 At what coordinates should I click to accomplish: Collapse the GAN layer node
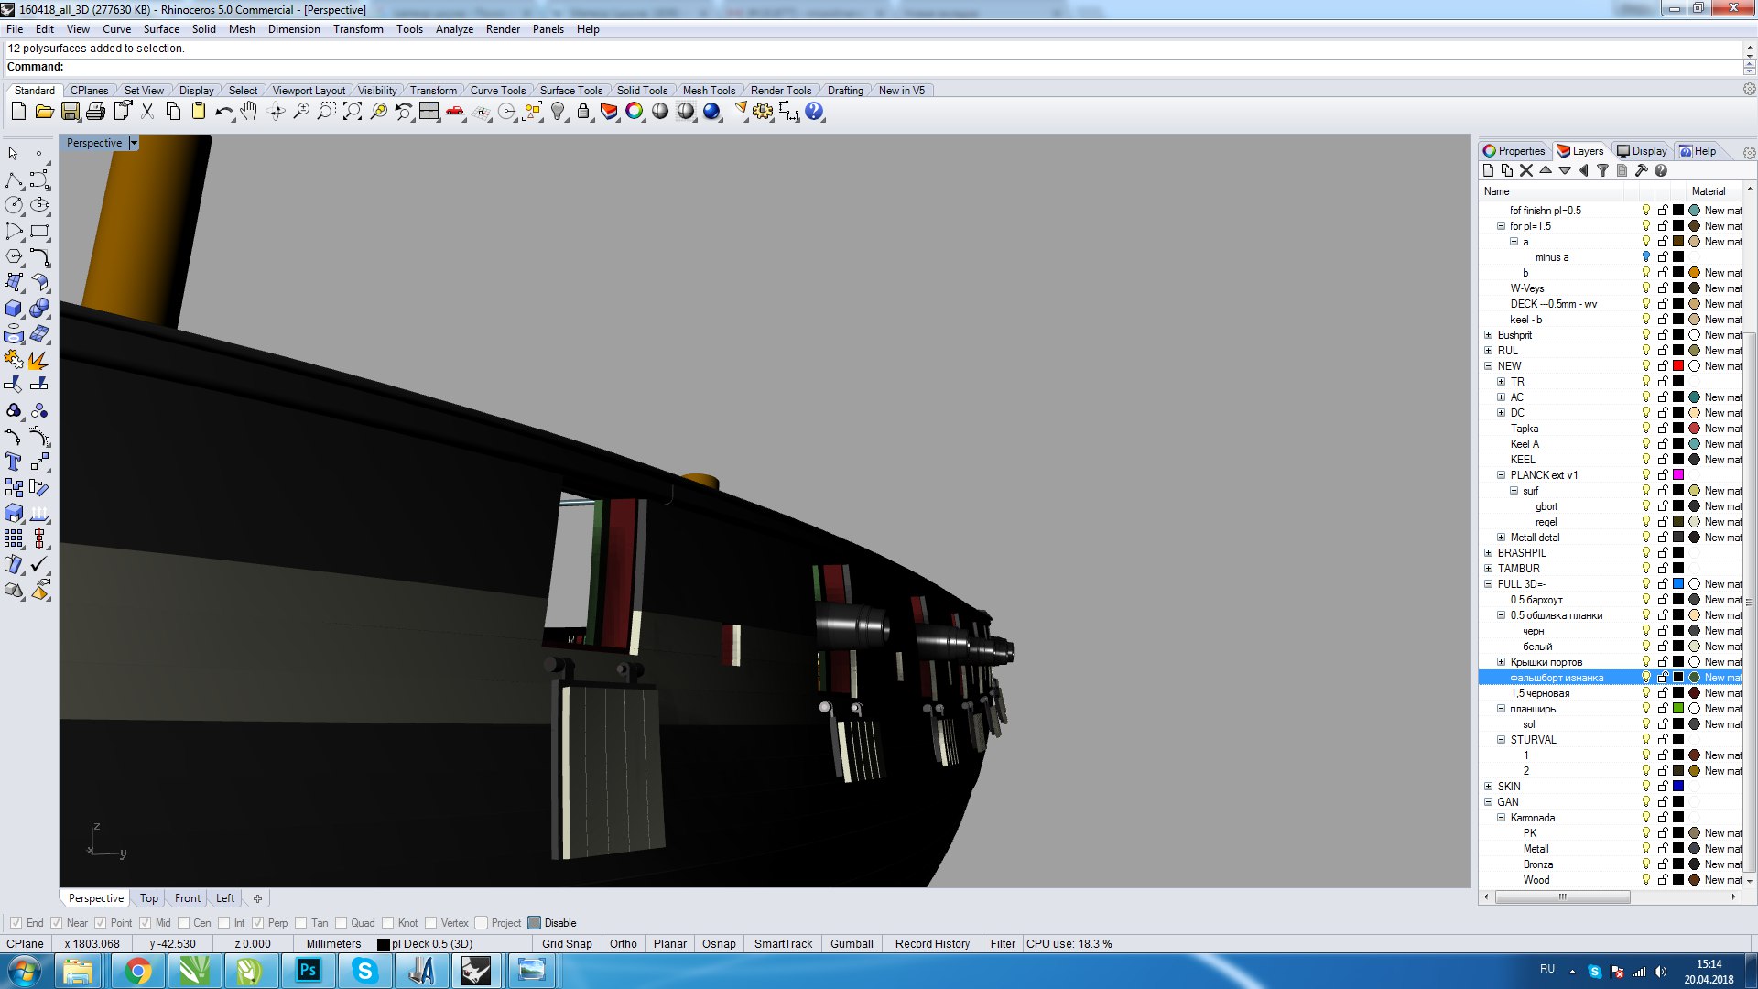tap(1488, 802)
